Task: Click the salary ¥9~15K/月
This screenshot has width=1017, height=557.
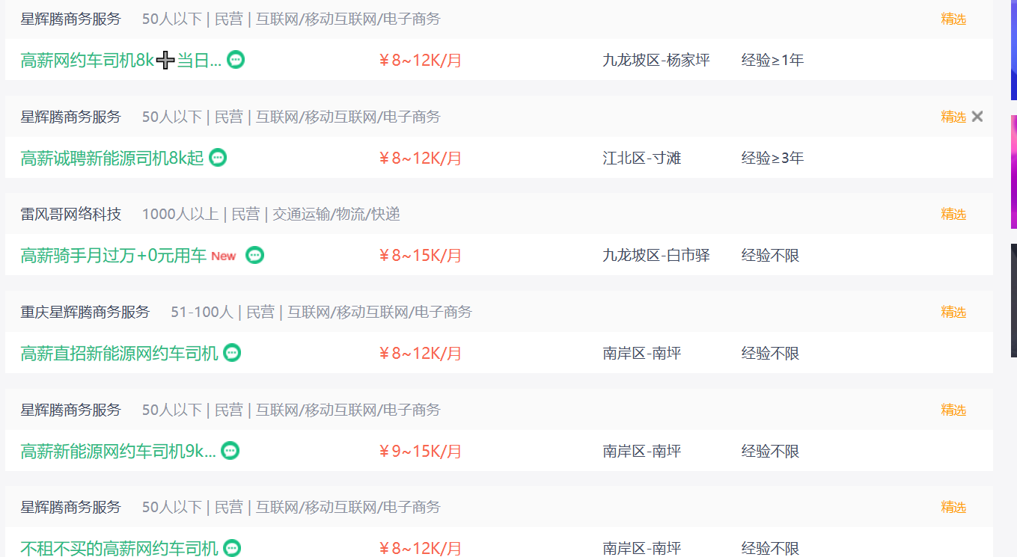Action: point(420,452)
